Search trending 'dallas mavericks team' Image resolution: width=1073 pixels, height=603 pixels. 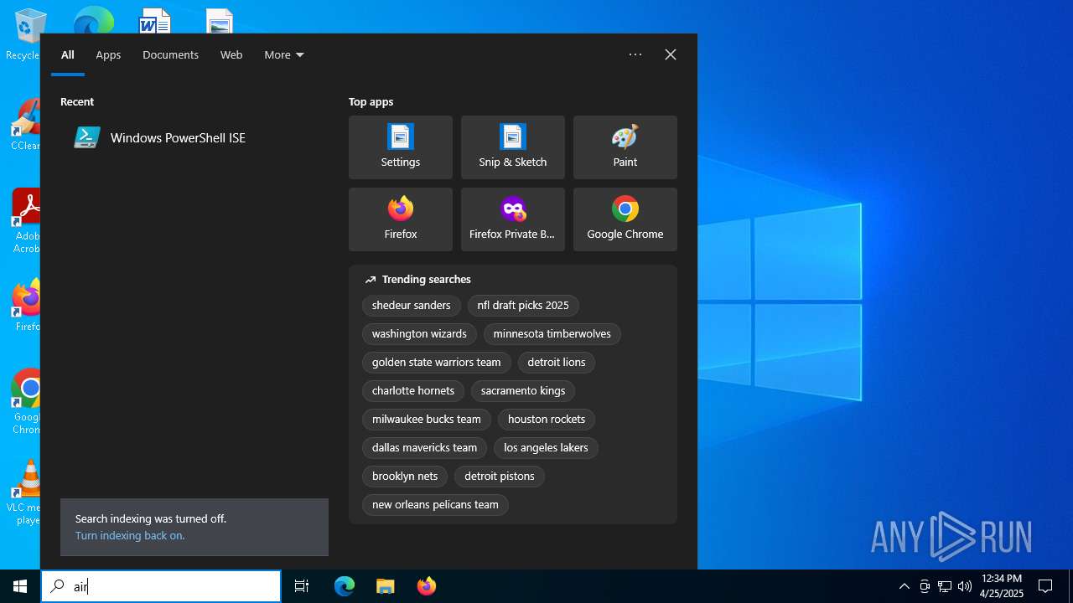425,448
